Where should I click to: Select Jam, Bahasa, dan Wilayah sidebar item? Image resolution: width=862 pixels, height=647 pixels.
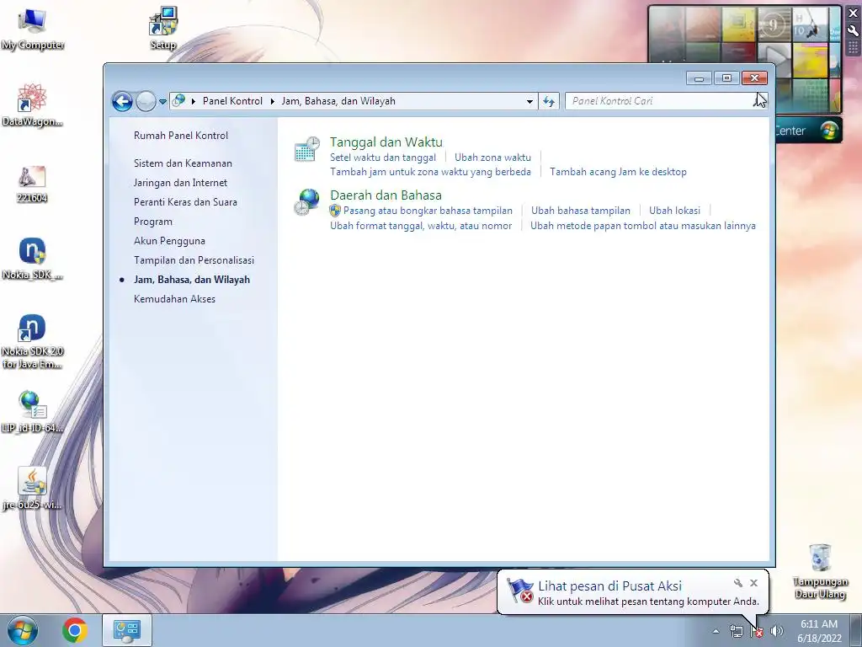tap(192, 280)
